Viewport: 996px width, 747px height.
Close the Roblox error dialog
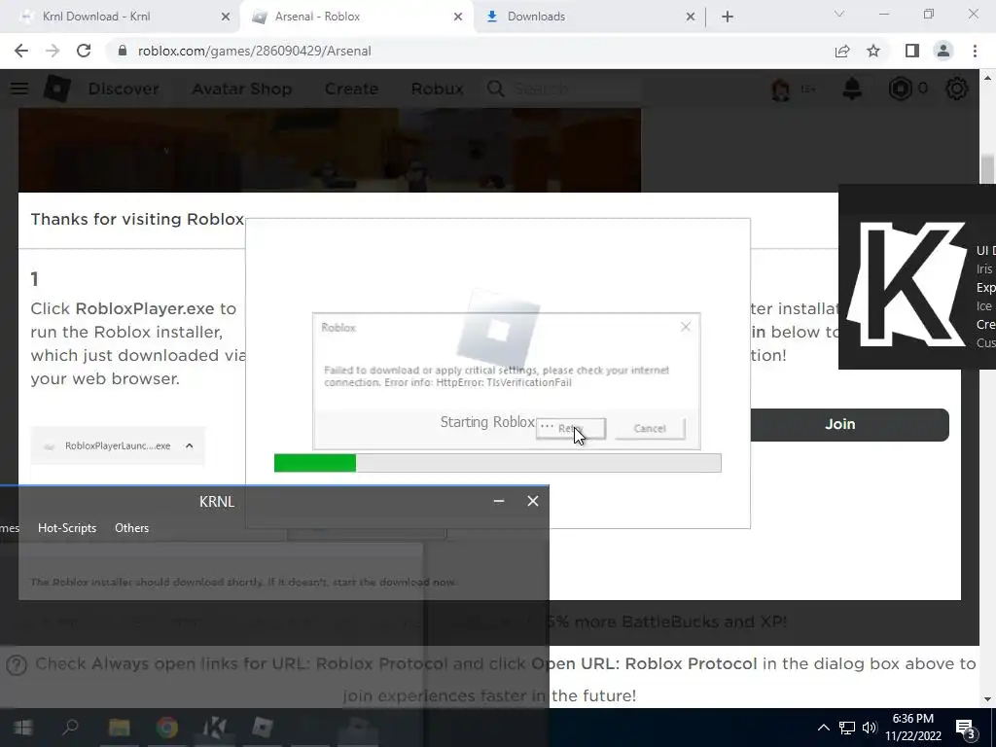[686, 327]
